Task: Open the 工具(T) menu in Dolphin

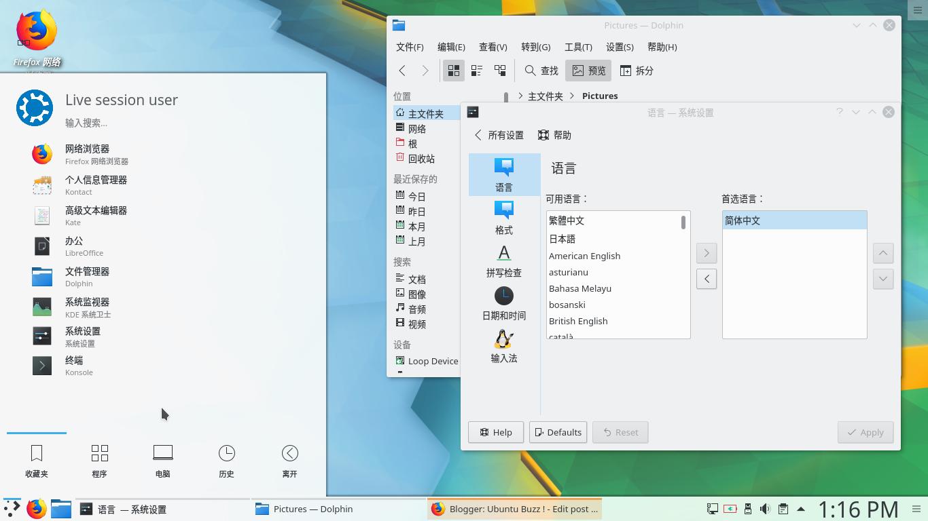Action: 578,47
